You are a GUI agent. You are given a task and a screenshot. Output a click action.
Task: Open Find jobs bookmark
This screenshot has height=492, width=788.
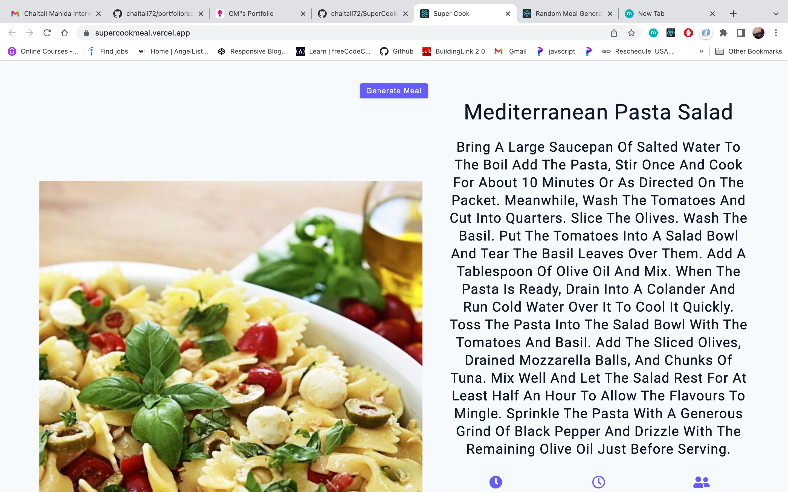(x=108, y=51)
